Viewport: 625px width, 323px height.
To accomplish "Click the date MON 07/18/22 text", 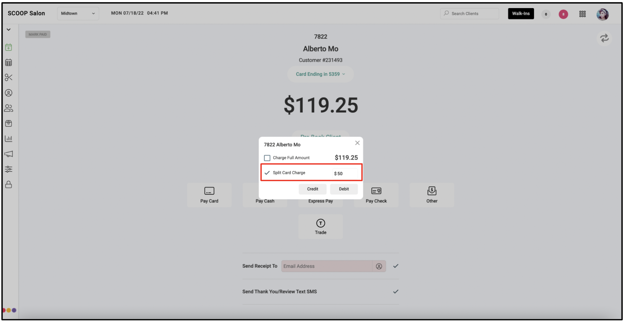I will 127,13.
